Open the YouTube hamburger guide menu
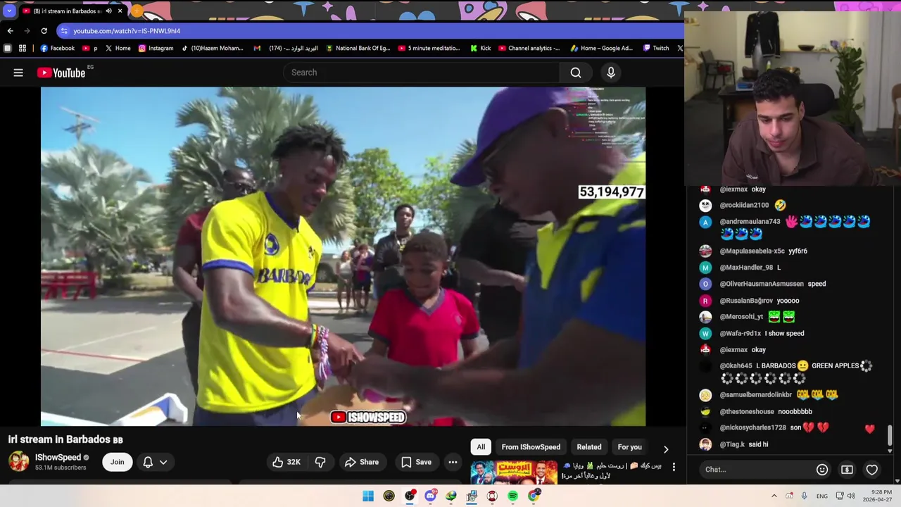The height and width of the screenshot is (507, 901). pyautogui.click(x=18, y=73)
